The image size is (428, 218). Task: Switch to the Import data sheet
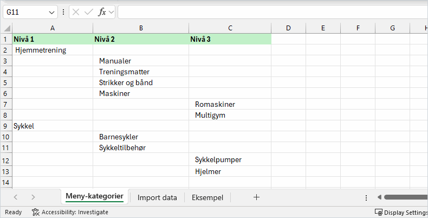157,197
